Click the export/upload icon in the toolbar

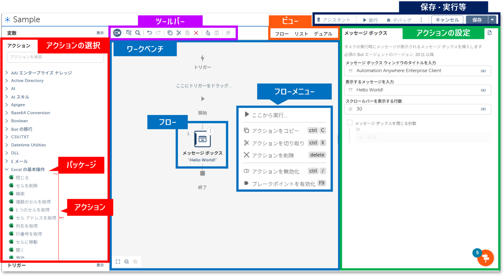point(207,33)
